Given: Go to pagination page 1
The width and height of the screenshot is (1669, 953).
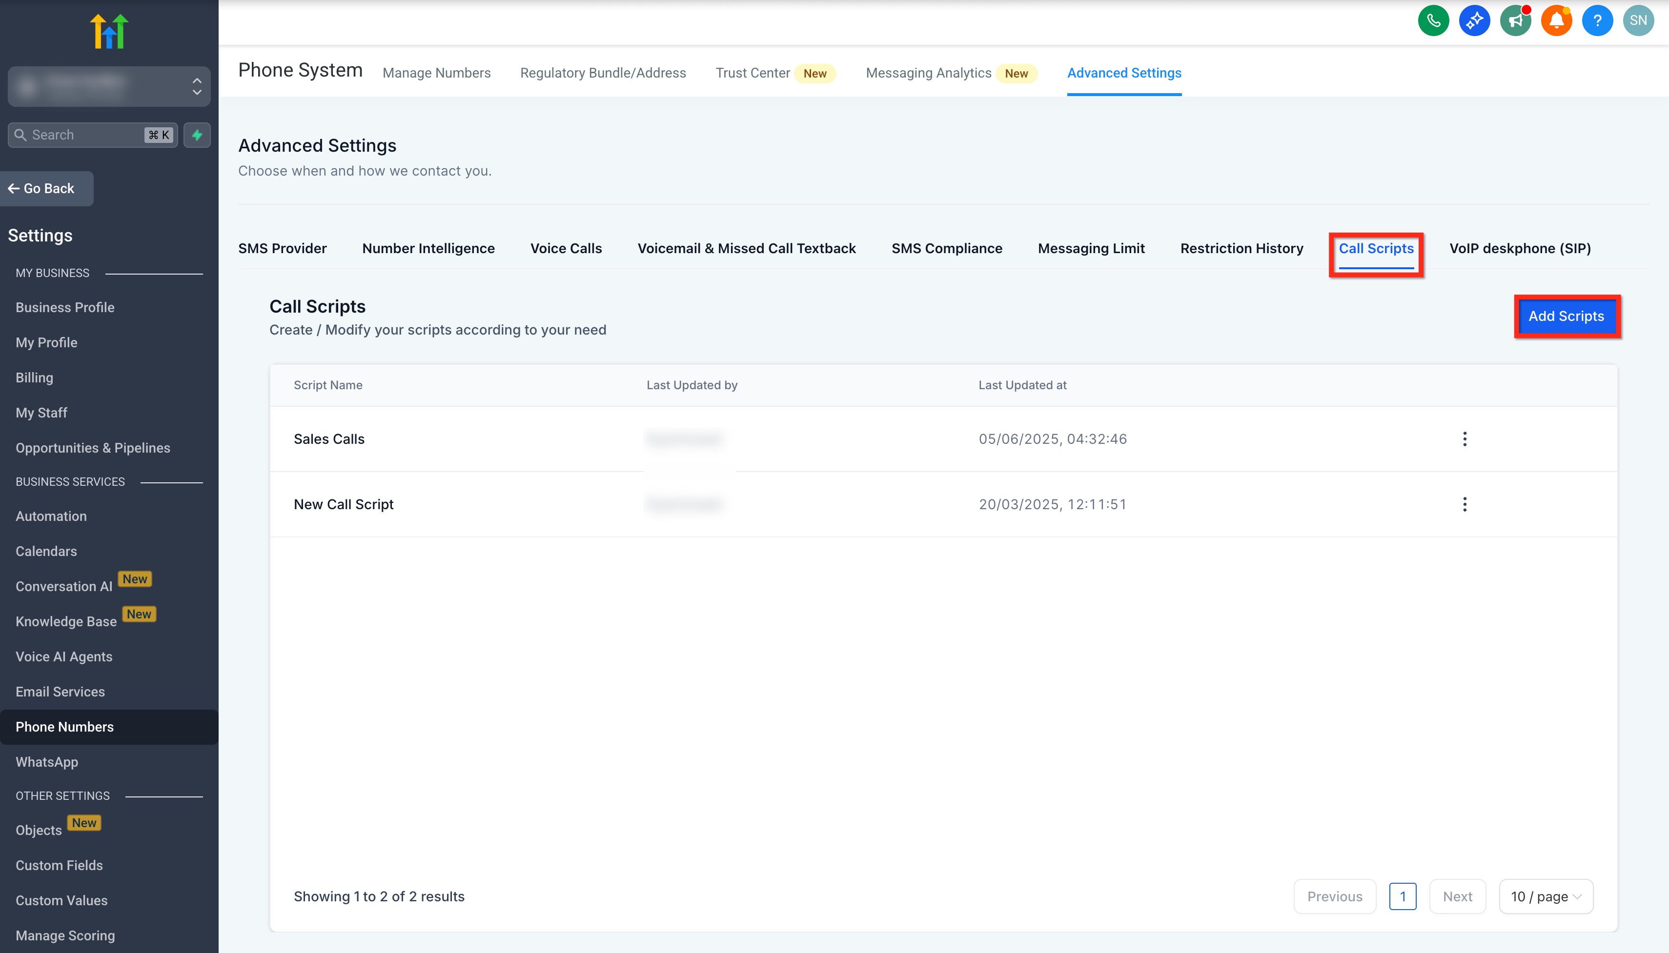Looking at the screenshot, I should pos(1402,896).
